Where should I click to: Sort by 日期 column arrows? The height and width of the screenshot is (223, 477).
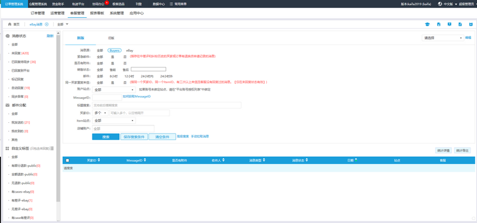(356, 160)
